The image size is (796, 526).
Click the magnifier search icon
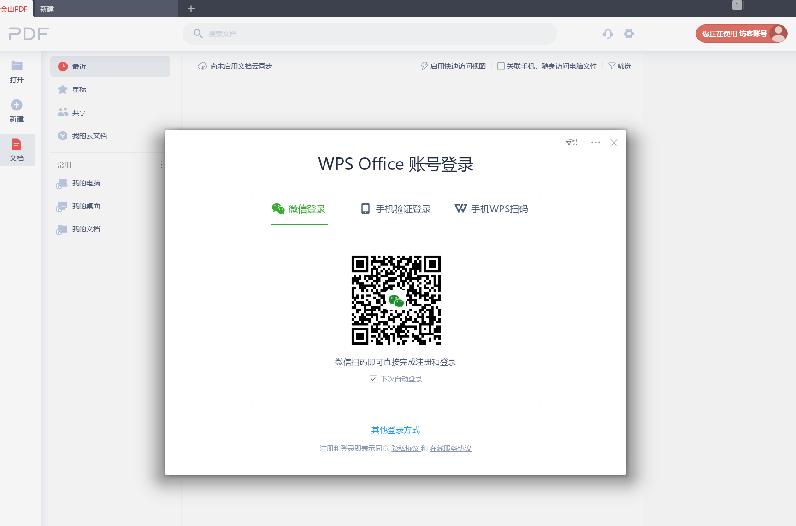coord(198,34)
